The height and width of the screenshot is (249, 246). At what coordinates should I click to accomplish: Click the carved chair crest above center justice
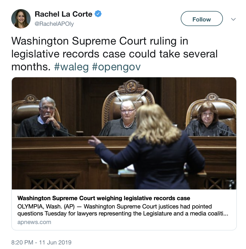(131, 86)
